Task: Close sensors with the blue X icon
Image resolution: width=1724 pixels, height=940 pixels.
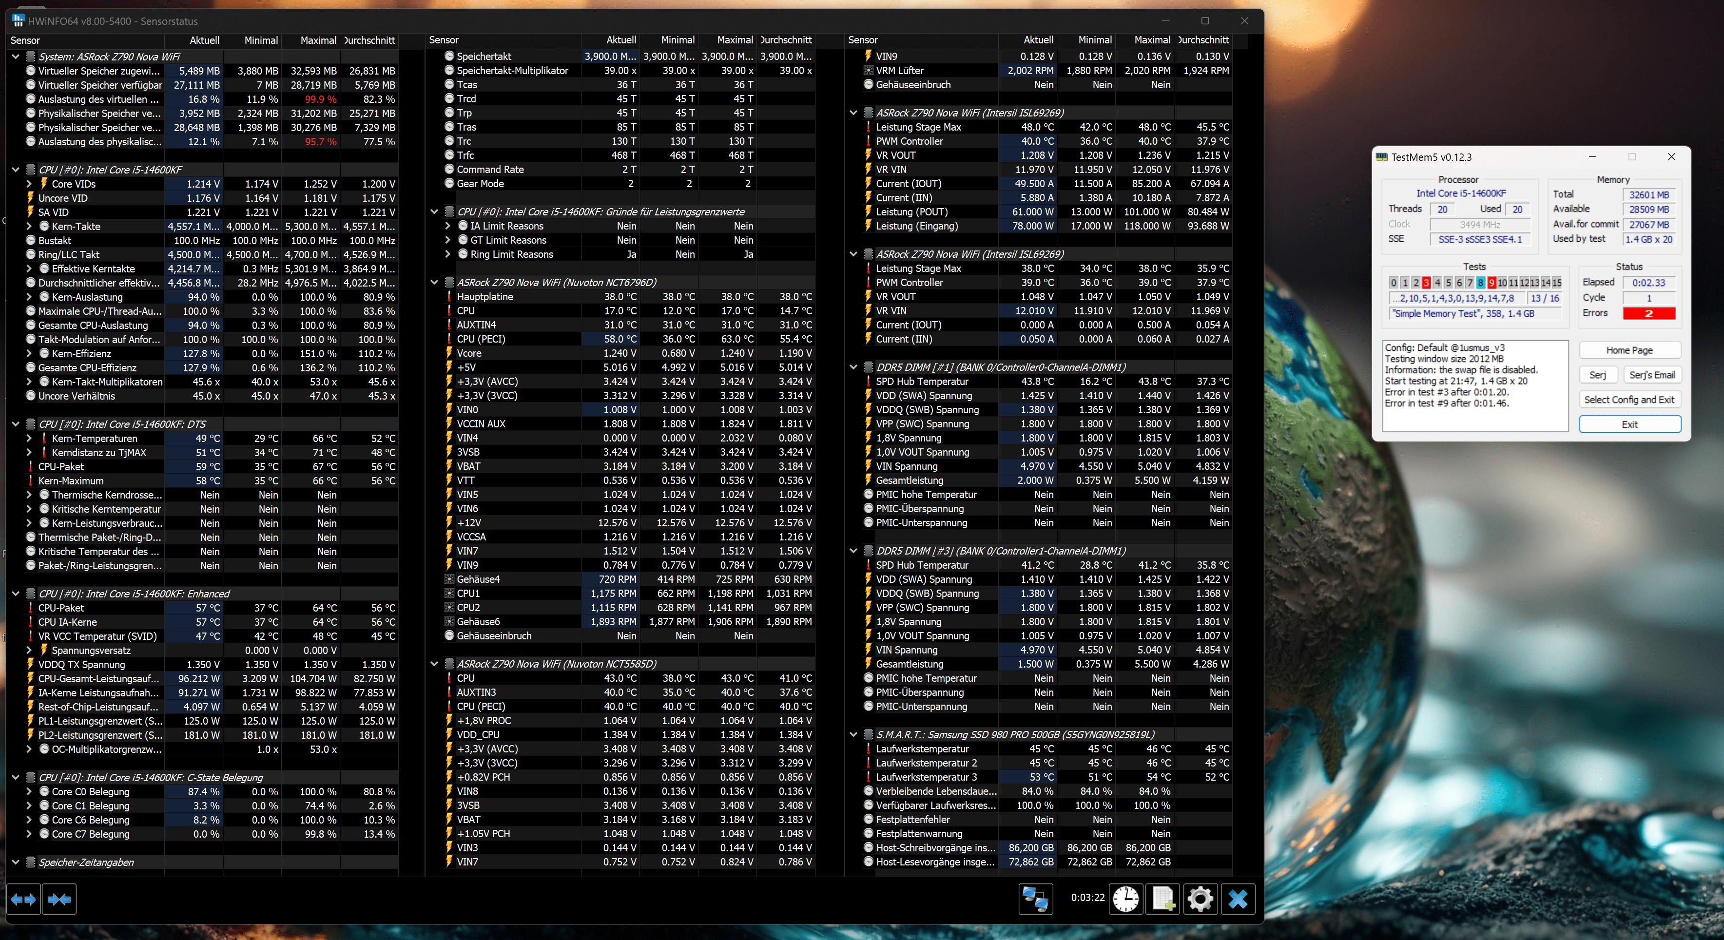Action: click(x=1238, y=899)
